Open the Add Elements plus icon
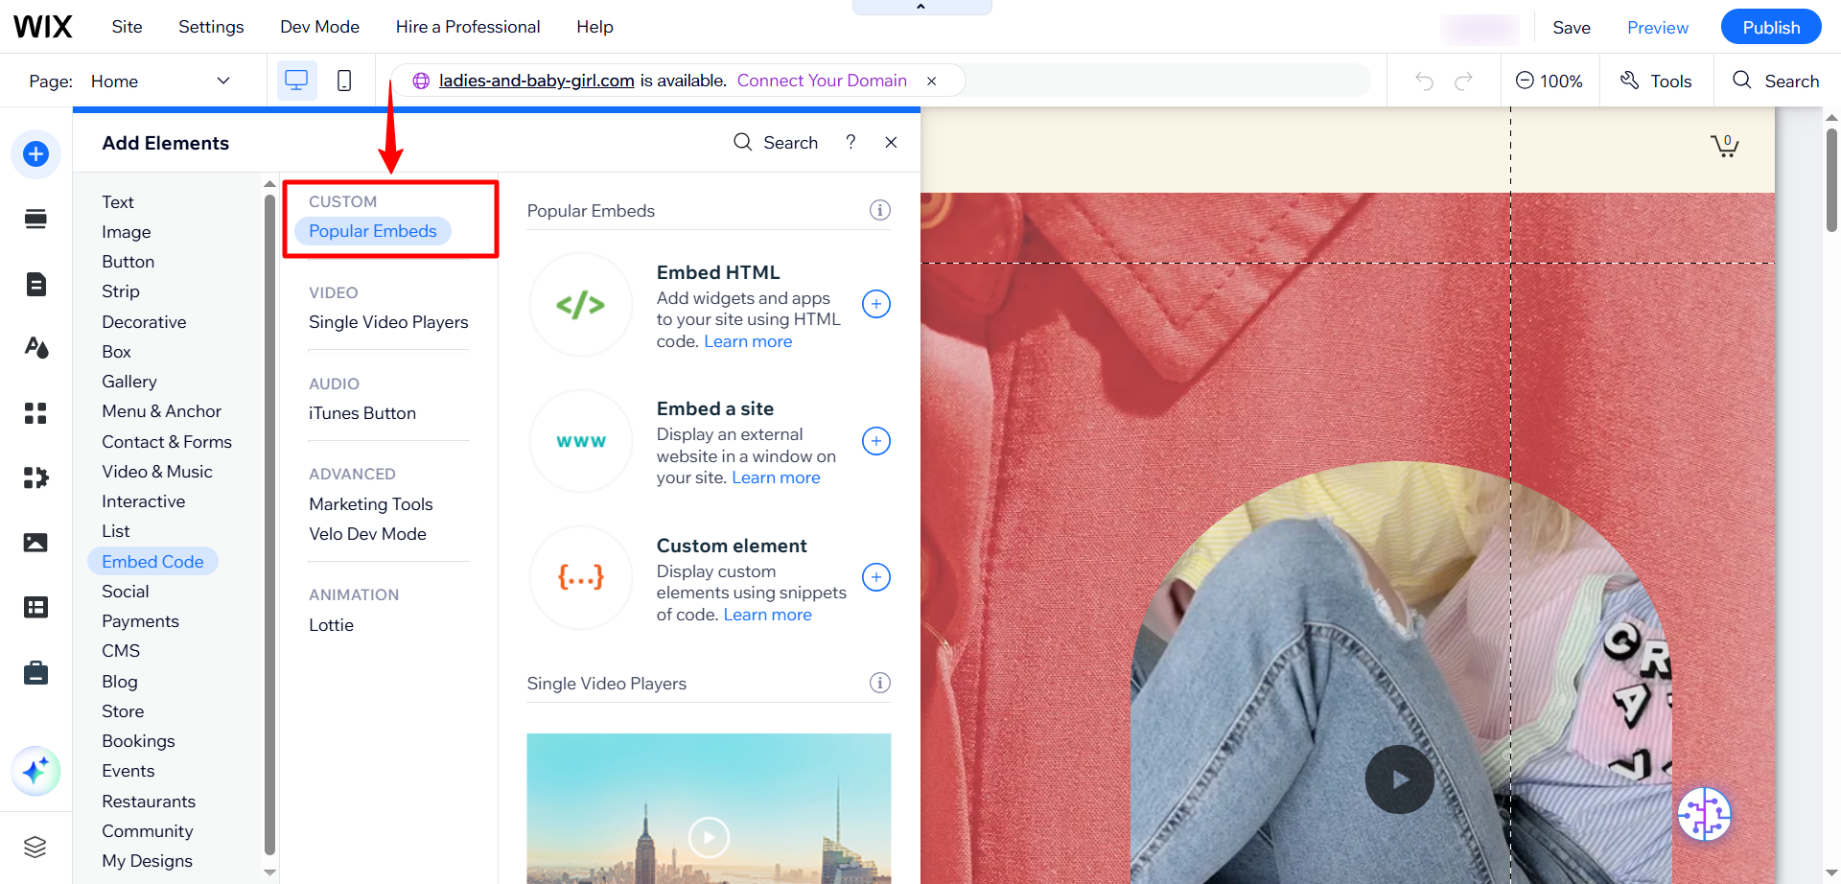1841x884 pixels. coord(35,153)
